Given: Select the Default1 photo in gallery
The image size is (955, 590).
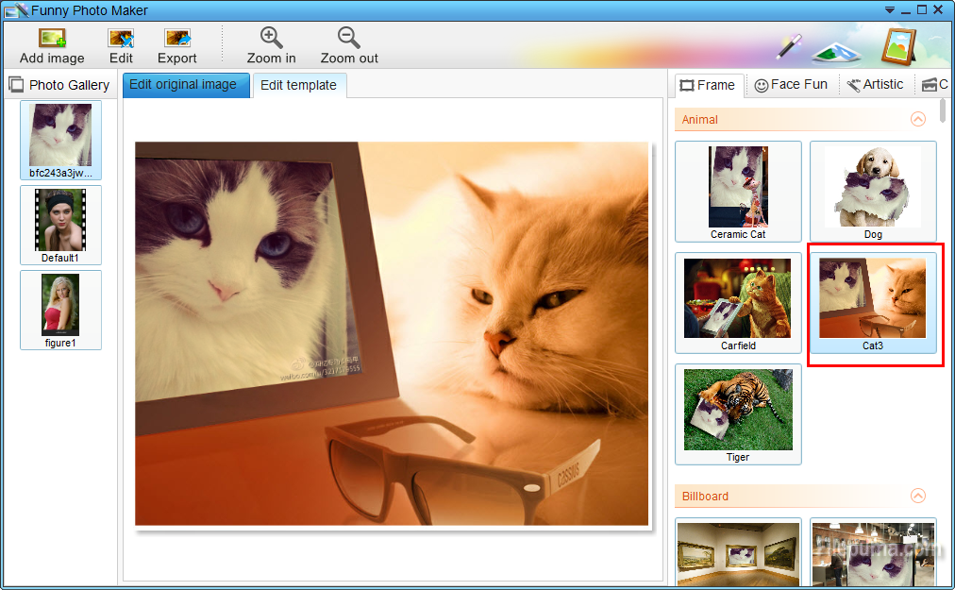Looking at the screenshot, I should click(60, 225).
